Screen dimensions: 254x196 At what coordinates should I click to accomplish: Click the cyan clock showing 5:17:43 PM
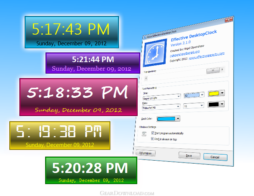coord(72,32)
